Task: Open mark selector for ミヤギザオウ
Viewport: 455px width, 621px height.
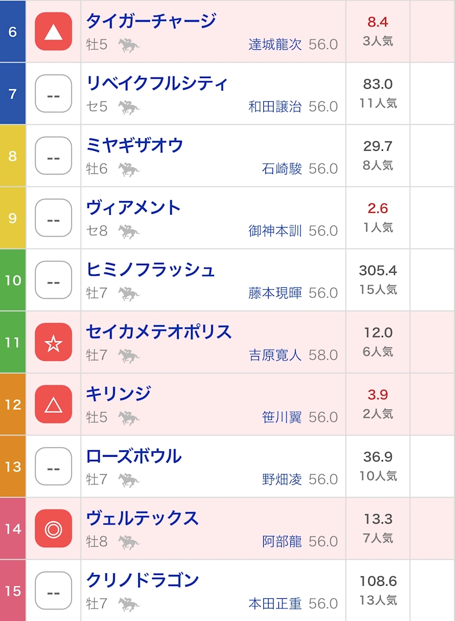Action: [54, 156]
